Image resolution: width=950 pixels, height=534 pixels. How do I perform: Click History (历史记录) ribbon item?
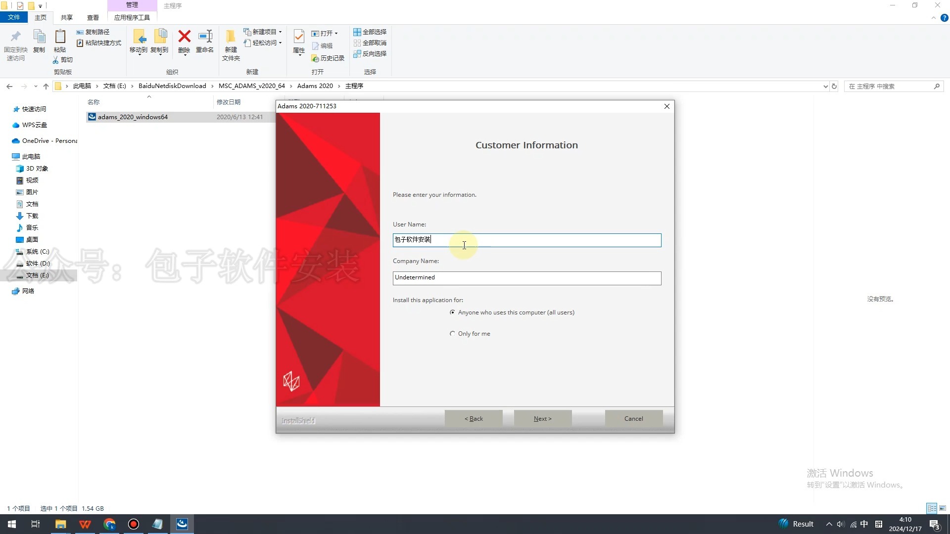tap(328, 58)
